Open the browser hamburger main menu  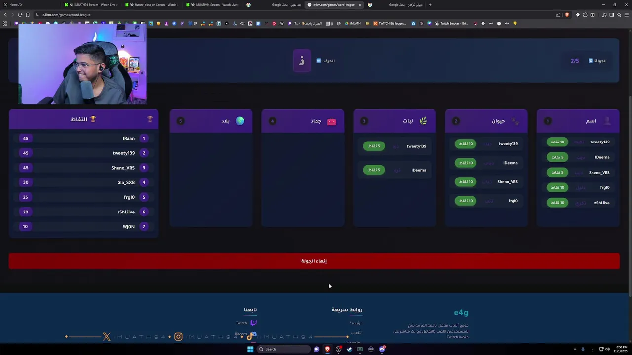pyautogui.click(x=626, y=15)
